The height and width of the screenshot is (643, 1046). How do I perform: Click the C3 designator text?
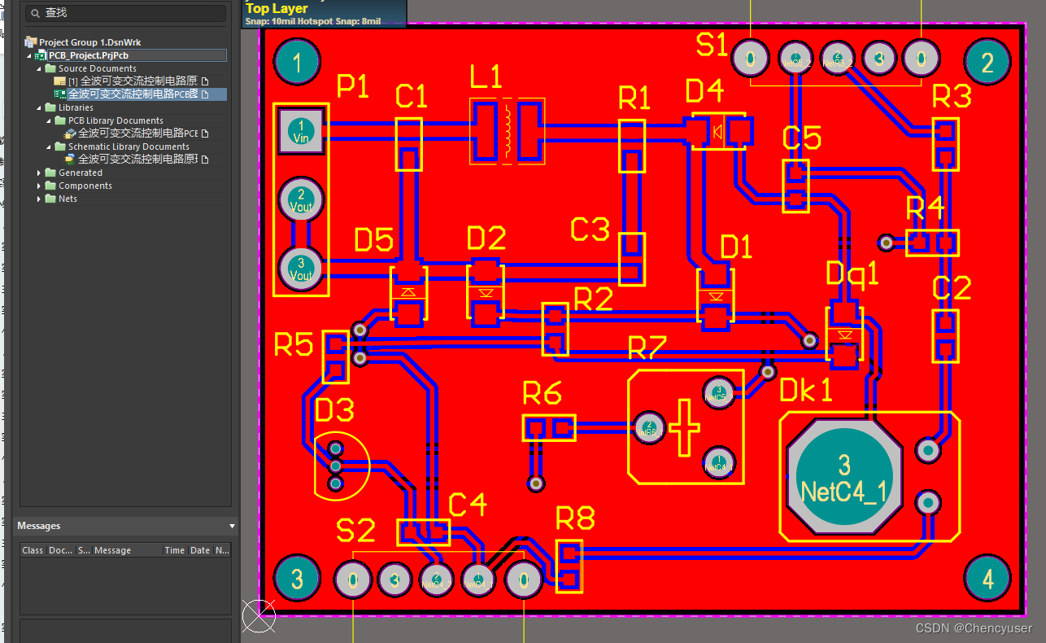click(x=591, y=230)
